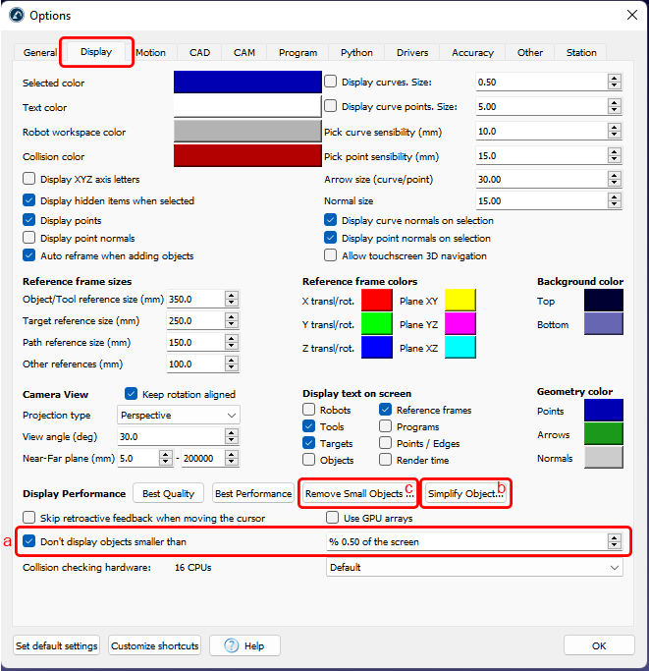649x671 pixels.
Task: Click the View angle input field
Action: tap(172, 437)
